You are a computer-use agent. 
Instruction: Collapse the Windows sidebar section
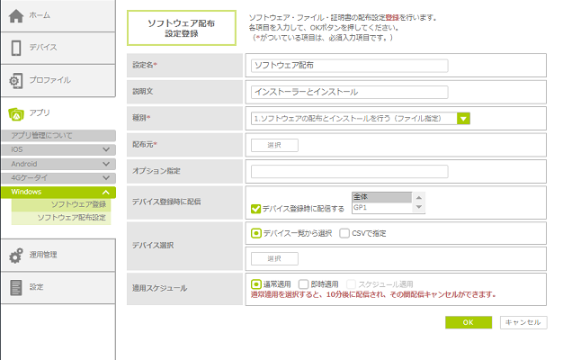coord(107,193)
